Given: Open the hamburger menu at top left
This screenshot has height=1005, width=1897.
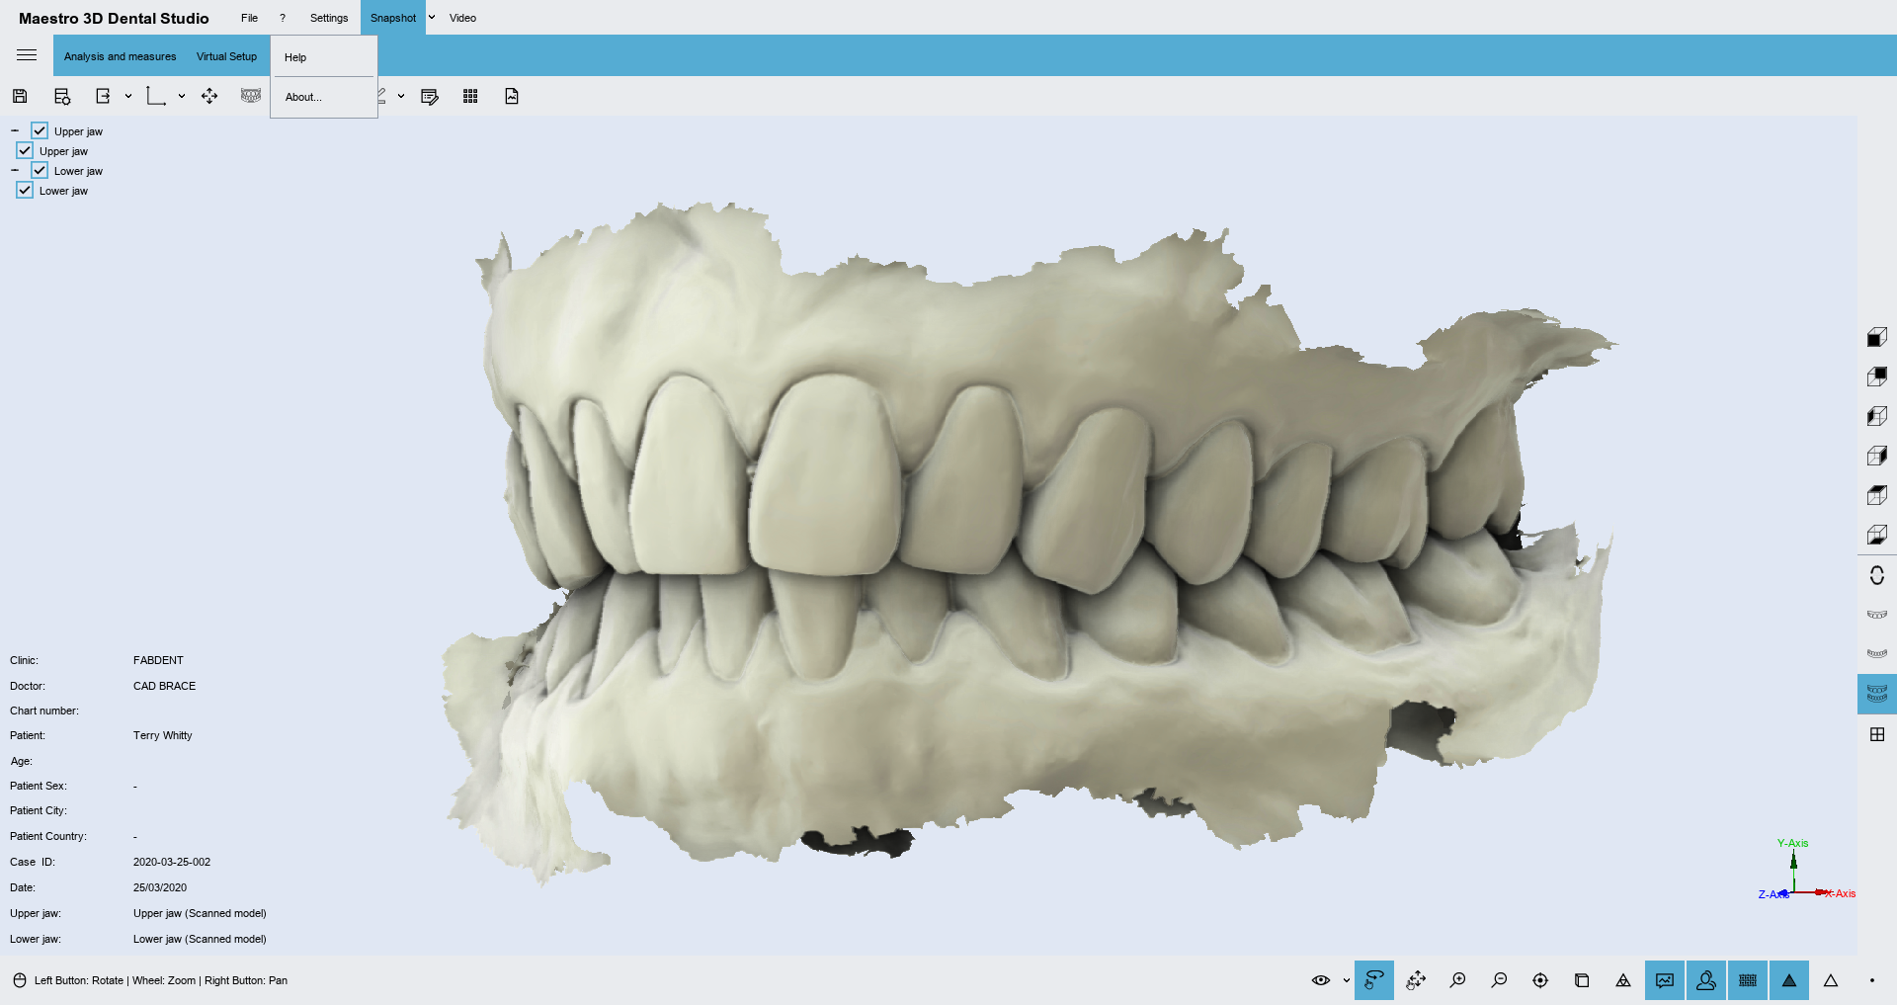Looking at the screenshot, I should pyautogui.click(x=27, y=55).
